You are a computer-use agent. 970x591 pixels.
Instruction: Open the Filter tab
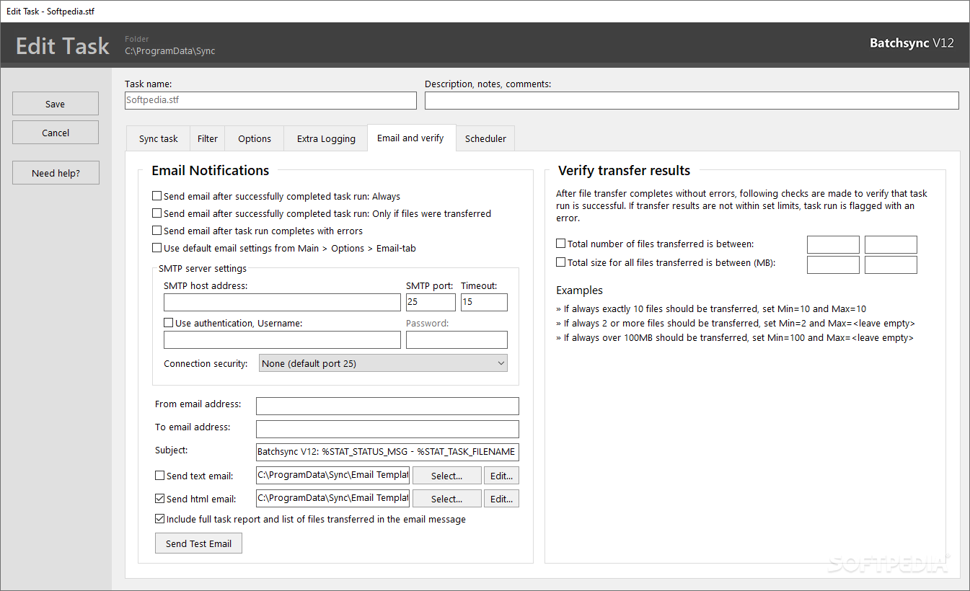208,138
